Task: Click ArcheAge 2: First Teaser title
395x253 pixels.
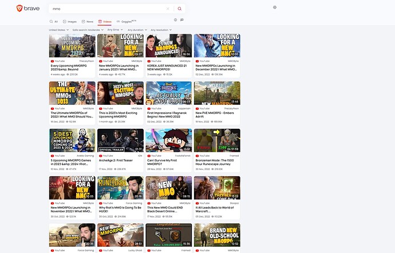Action: (x=116, y=160)
